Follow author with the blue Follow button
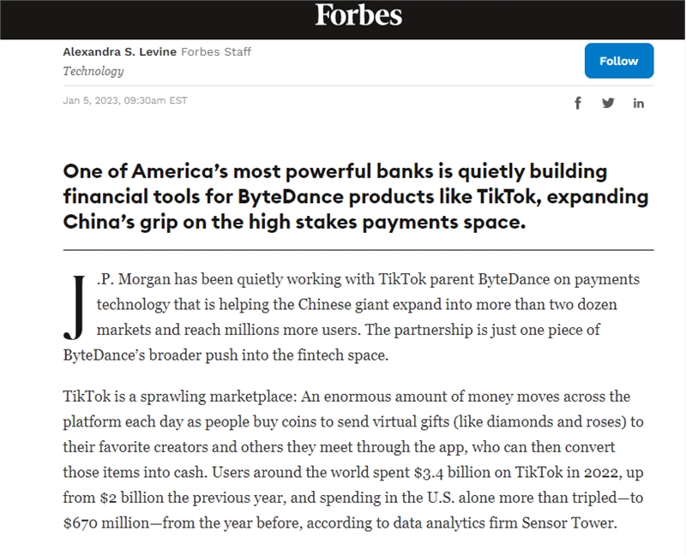The image size is (686, 555). click(619, 61)
